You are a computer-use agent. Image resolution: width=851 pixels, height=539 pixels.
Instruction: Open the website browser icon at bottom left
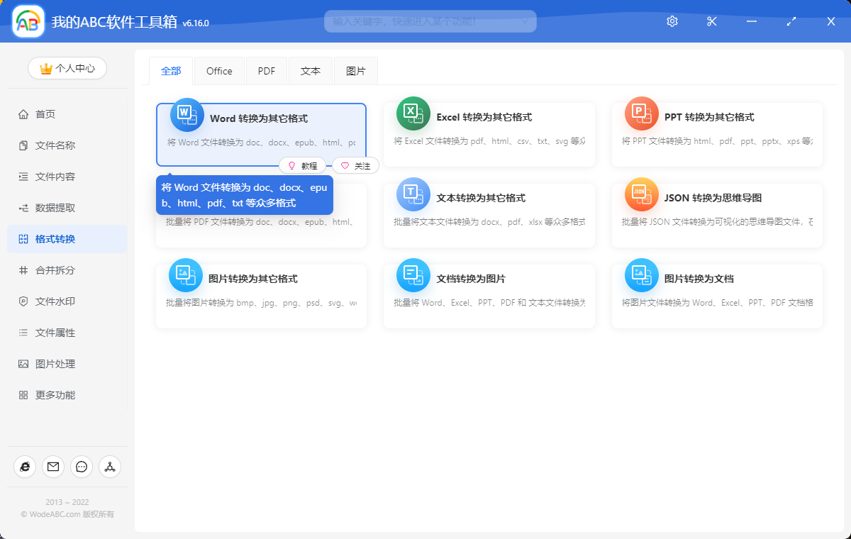tap(24, 467)
